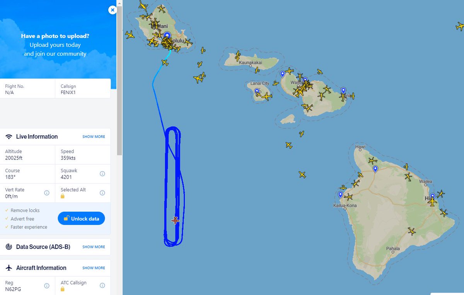Click the sidebar vertical scrollbar
The width and height of the screenshot is (464, 295).
[x=119, y=81]
